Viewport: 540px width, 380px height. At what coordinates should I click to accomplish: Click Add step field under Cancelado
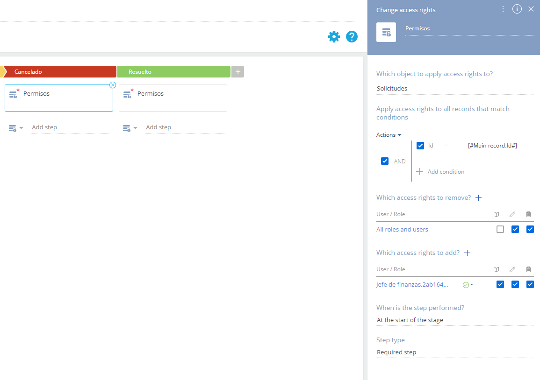click(72, 127)
